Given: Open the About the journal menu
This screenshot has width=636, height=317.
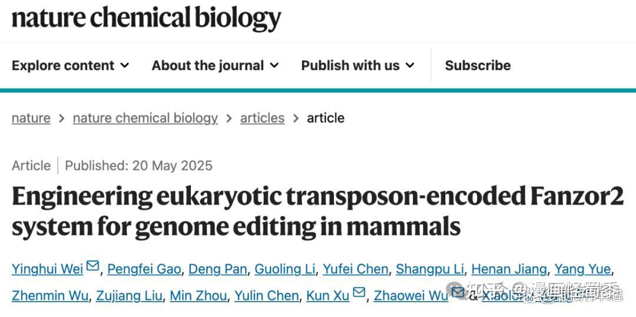Looking at the screenshot, I should [x=215, y=65].
